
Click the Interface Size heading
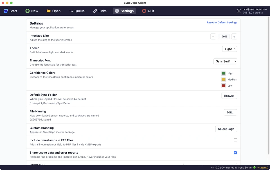(39, 36)
